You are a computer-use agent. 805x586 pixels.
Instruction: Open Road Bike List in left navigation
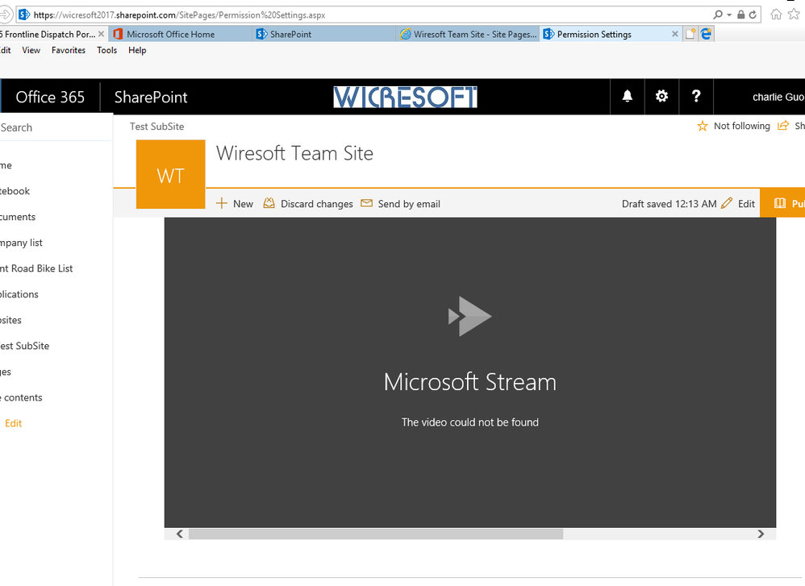click(36, 268)
